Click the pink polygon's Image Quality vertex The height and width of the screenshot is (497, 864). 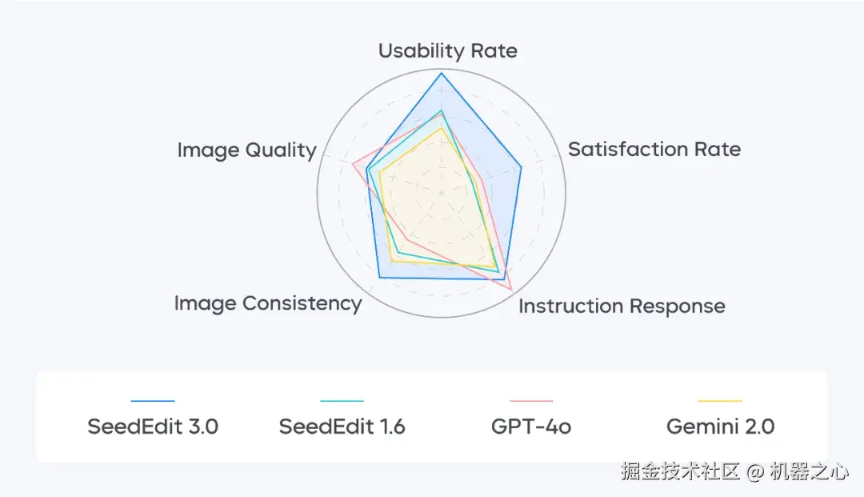[x=353, y=164]
